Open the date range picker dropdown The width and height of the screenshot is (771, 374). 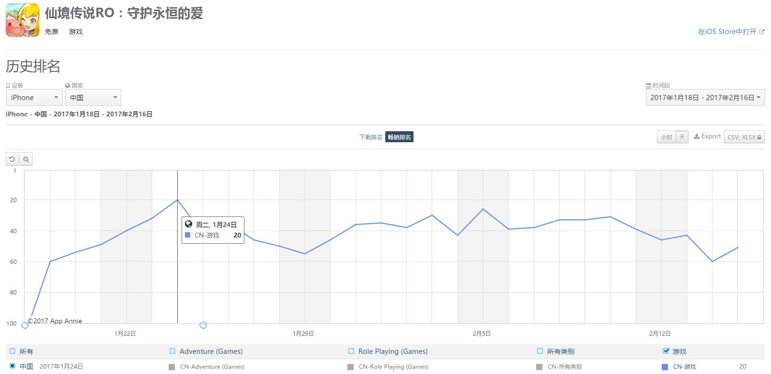click(x=705, y=98)
